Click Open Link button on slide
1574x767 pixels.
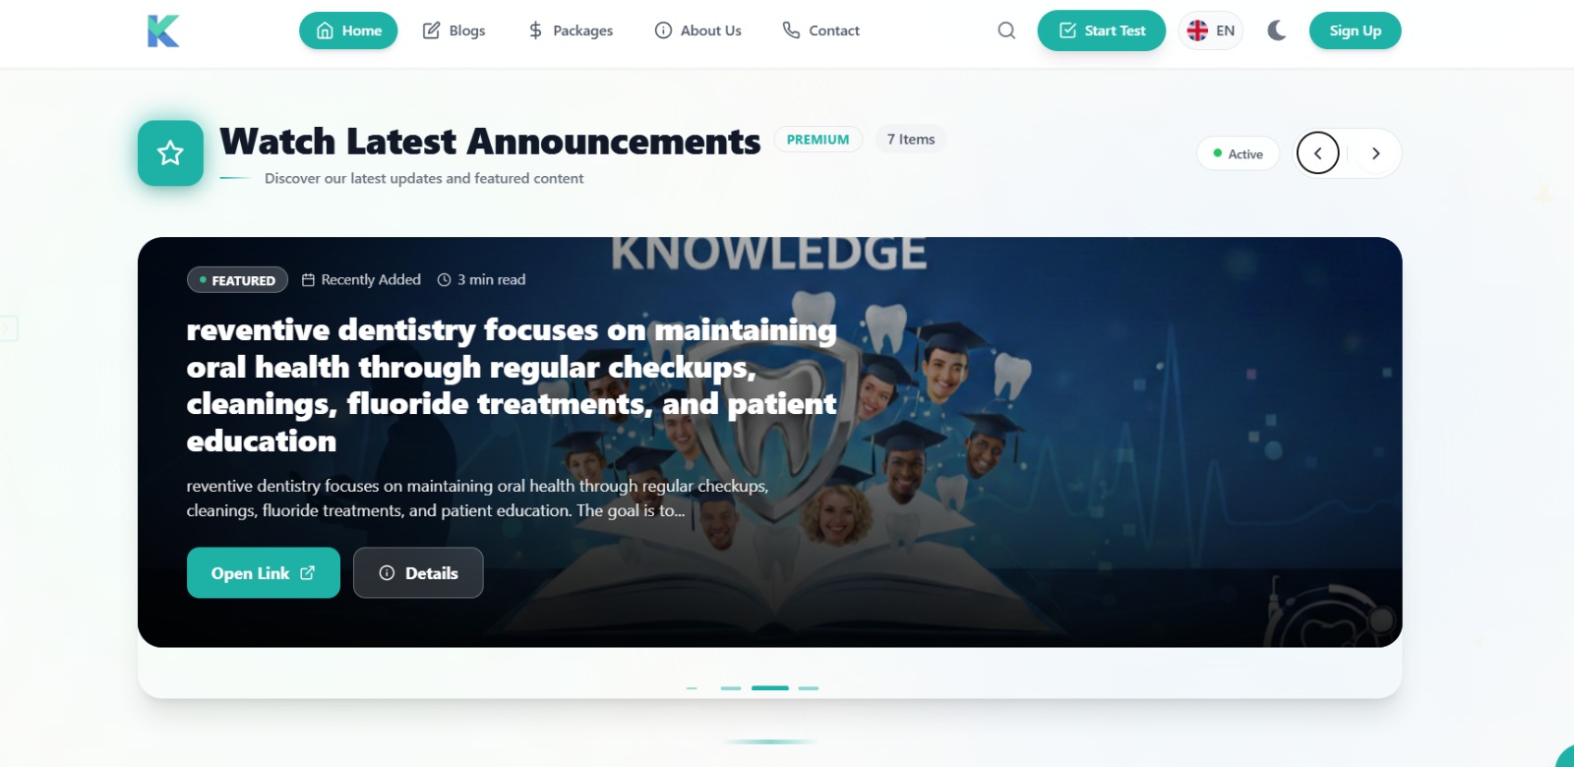[264, 573]
